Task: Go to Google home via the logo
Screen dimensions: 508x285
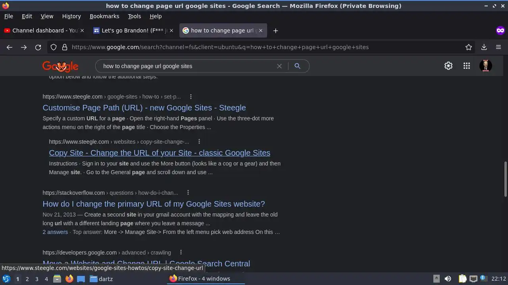Action: click(60, 66)
